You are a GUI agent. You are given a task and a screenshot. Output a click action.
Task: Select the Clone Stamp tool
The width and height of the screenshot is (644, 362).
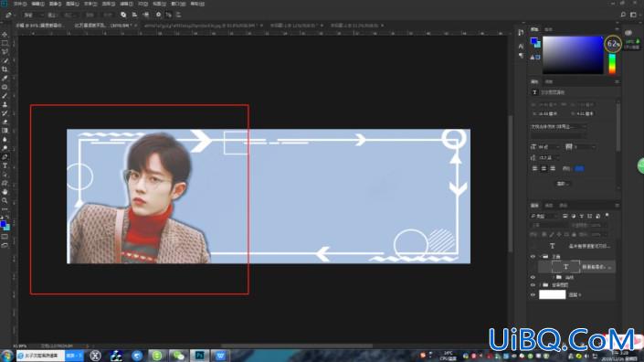click(5, 104)
